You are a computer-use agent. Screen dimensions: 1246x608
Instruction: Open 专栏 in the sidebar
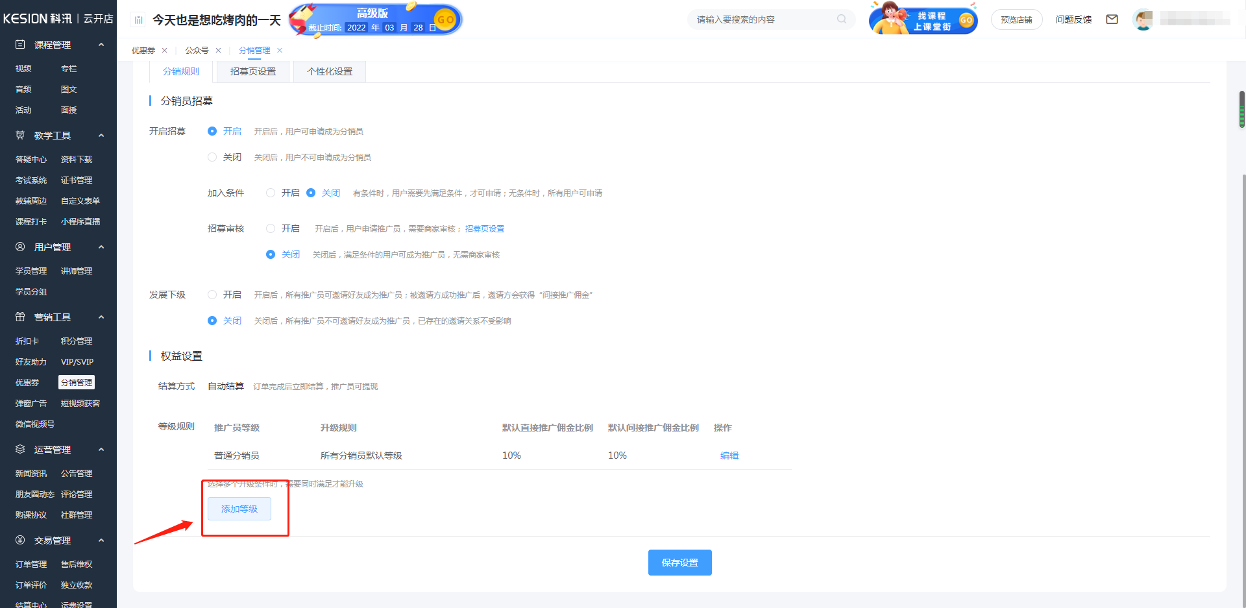pos(69,69)
